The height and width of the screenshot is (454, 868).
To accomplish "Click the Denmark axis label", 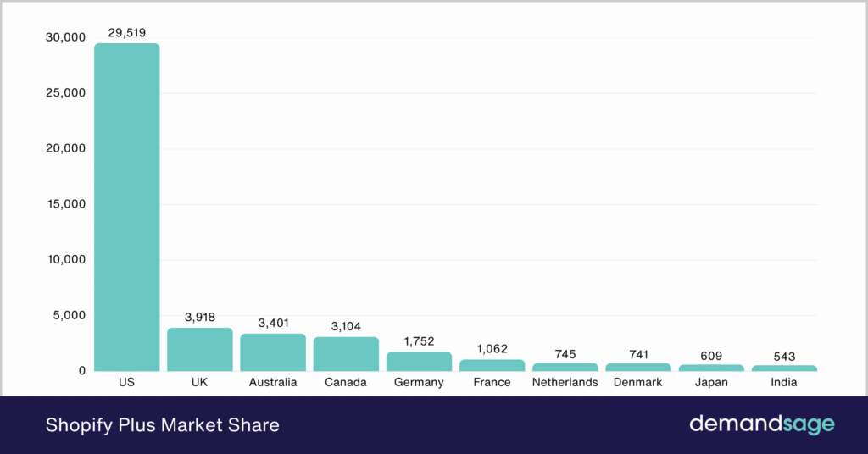I will pos(638,382).
